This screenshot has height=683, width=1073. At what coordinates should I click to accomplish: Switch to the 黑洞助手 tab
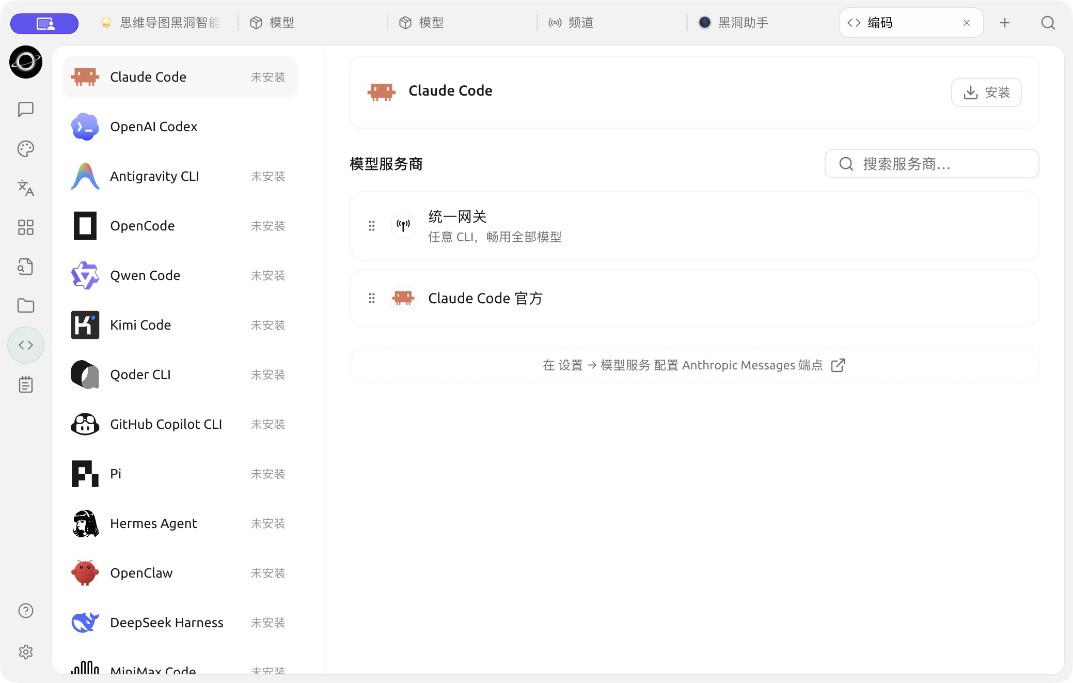tap(762, 23)
